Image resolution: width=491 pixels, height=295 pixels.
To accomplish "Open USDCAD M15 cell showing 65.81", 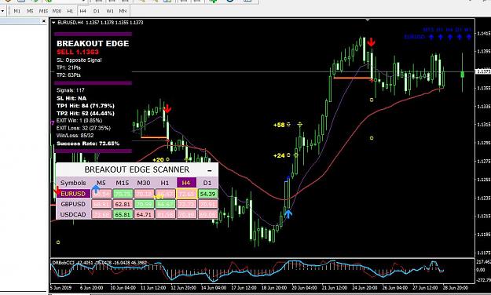I will point(123,214).
